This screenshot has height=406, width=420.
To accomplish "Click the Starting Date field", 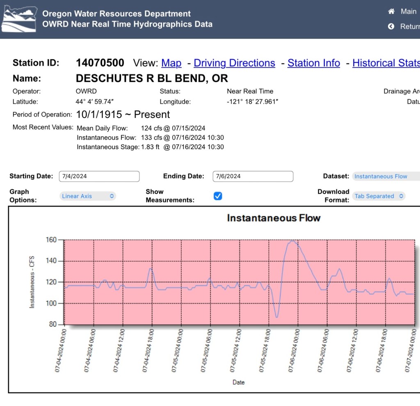I will 99,177.
